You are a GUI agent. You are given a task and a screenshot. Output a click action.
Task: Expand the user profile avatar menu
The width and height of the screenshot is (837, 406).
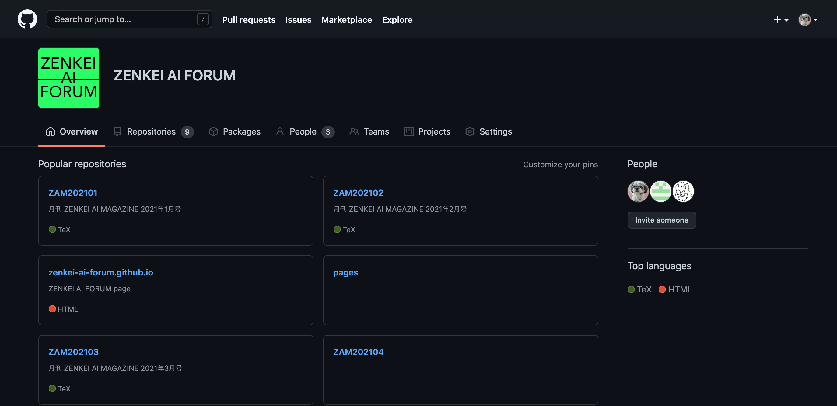(x=808, y=20)
